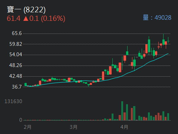Click the tallest green volume bar
This screenshot has width=178, height=134.
tap(122, 111)
